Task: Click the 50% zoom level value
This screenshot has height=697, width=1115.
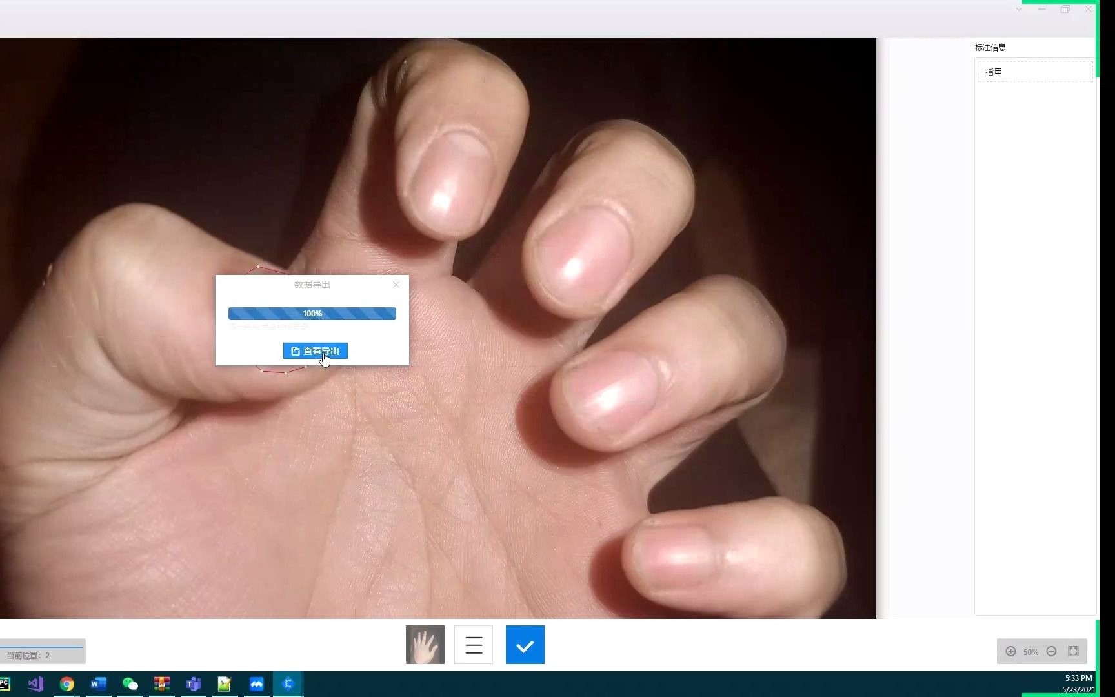Action: (1031, 652)
